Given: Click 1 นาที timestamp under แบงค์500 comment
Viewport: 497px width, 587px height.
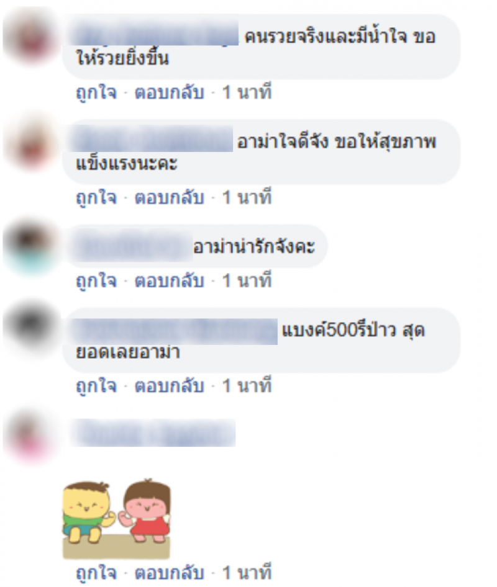Looking at the screenshot, I should coord(247,385).
